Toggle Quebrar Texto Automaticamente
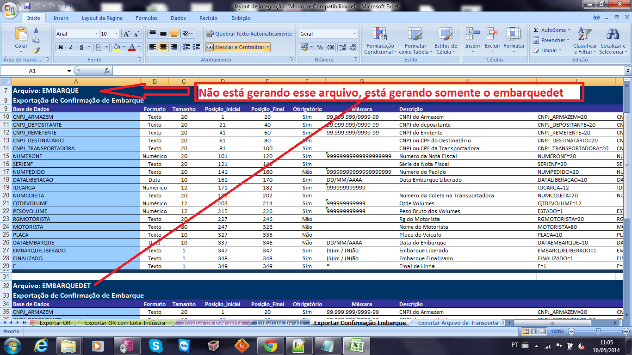 click(249, 34)
